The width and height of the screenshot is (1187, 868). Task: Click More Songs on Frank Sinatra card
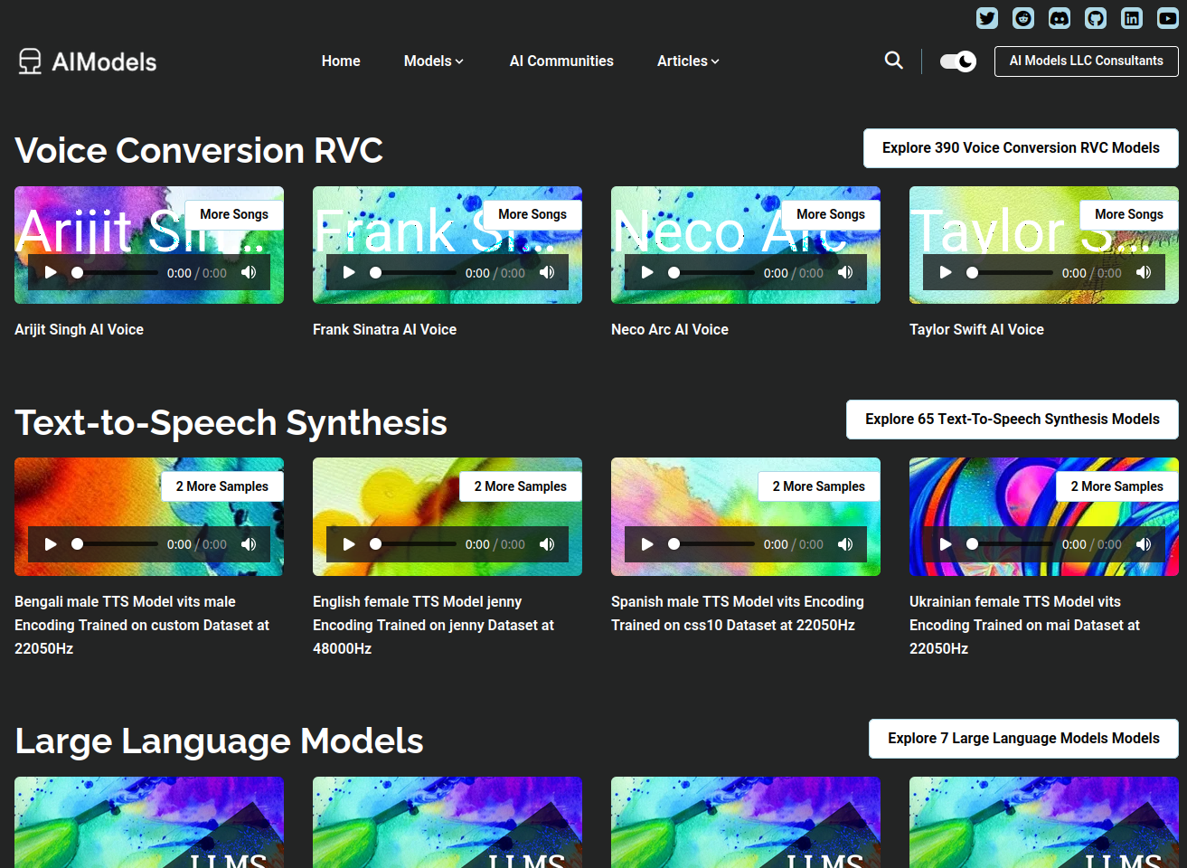click(x=532, y=214)
